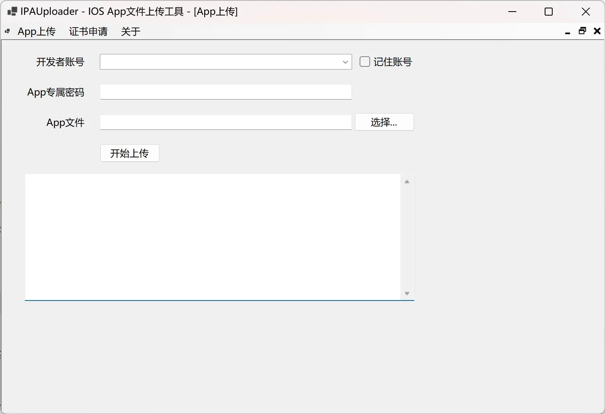Minimize the IPAUploader main window
The image size is (605, 414).
[x=512, y=12]
